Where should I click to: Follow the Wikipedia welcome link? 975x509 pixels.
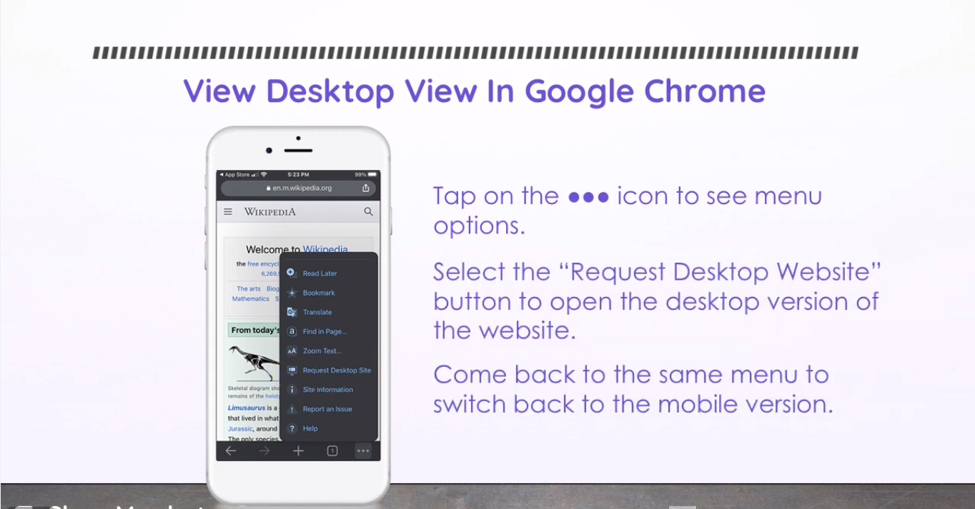[x=326, y=249]
